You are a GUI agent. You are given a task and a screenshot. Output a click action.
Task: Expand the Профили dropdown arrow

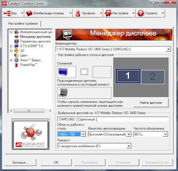101,13
